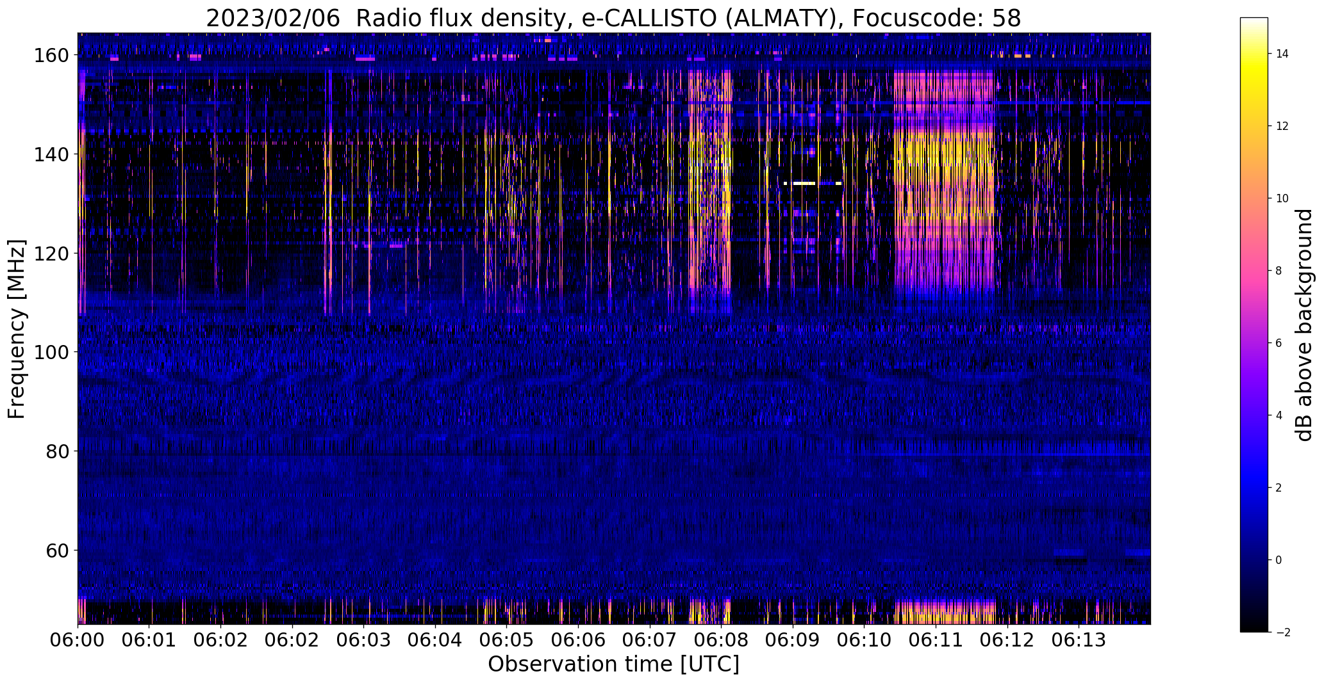1324x683 pixels.
Task: Click the 06:13 time tick label
Action: click(1079, 639)
